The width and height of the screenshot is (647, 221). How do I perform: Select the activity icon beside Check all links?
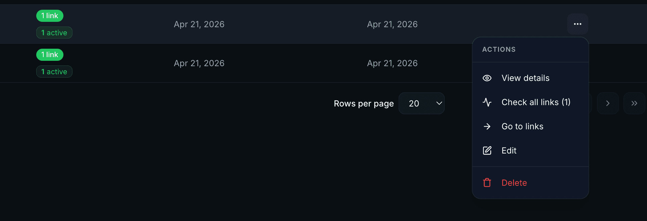coord(487,102)
